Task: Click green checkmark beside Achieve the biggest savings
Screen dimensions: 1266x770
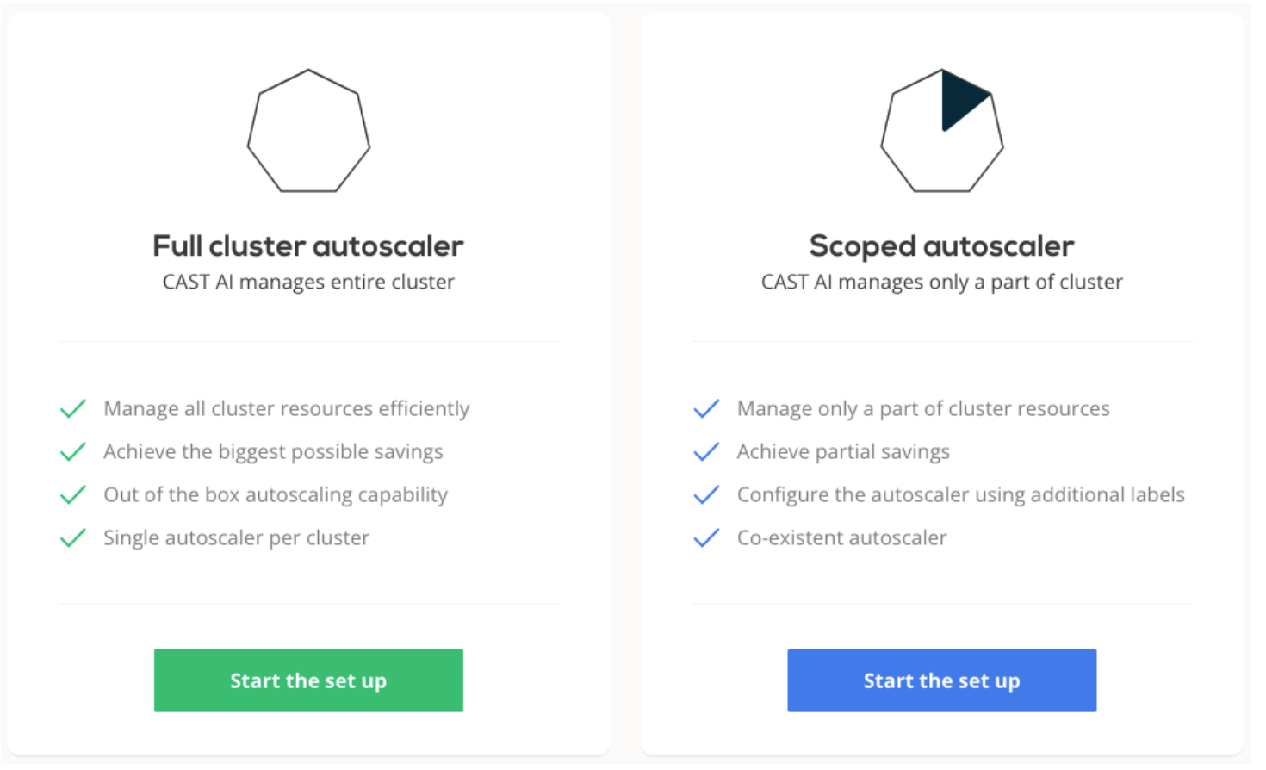Action: pyautogui.click(x=73, y=451)
